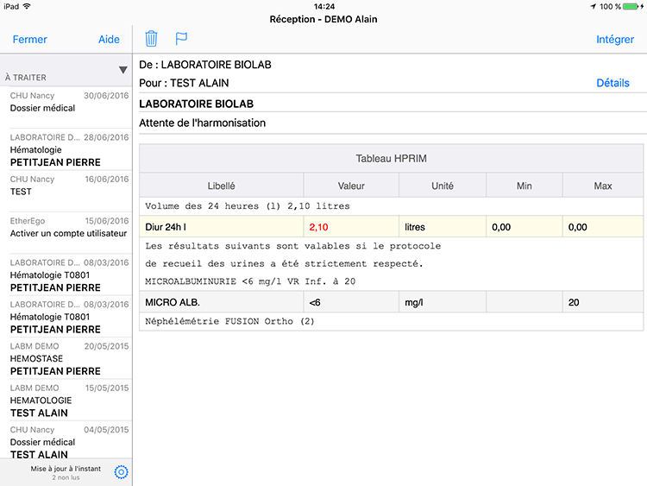Image resolution: width=647 pixels, height=486 pixels.
Task: Tap the trash can delete icon
Action: click(151, 39)
